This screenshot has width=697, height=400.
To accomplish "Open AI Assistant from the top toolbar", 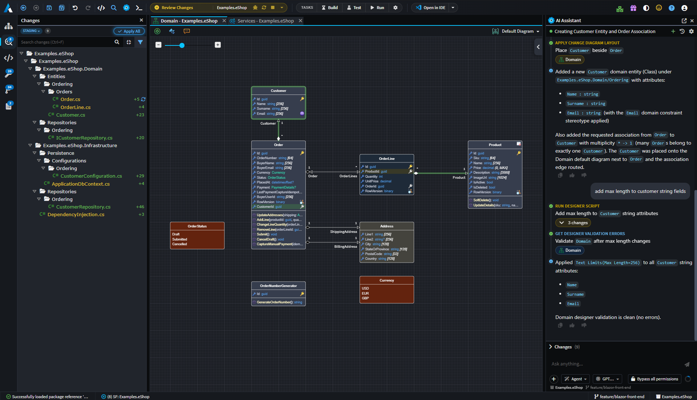I will click(126, 8).
